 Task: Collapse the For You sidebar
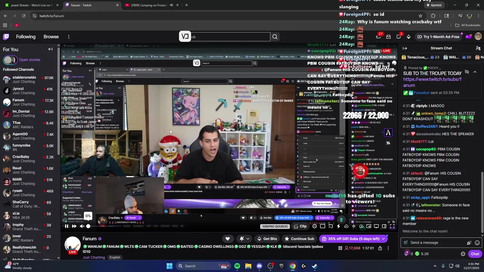pyautogui.click(x=50, y=49)
